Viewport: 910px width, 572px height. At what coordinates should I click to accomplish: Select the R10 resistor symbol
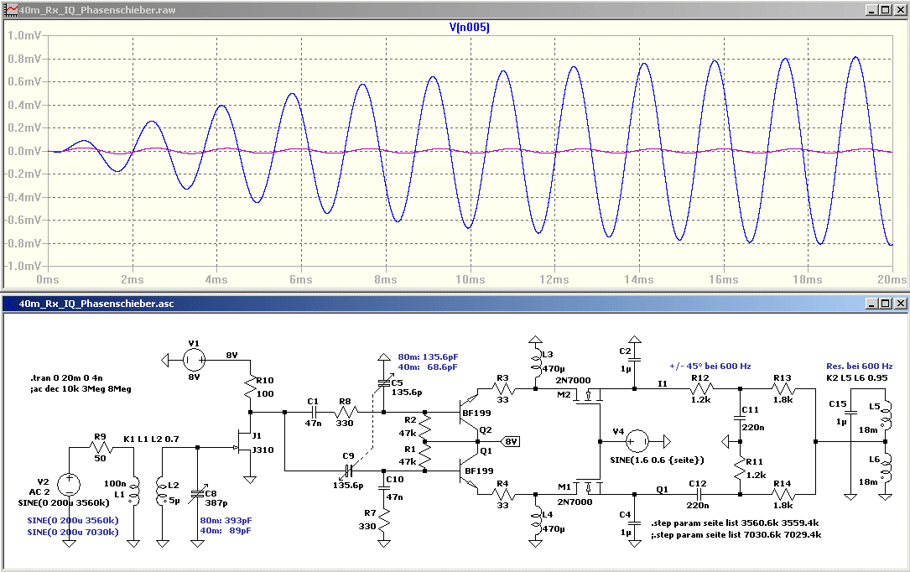(x=250, y=387)
